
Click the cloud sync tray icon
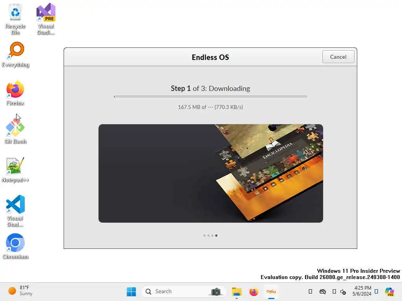323,292
